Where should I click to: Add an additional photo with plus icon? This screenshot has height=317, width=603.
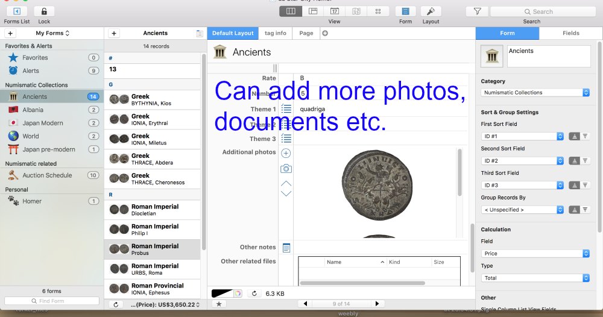click(x=286, y=153)
